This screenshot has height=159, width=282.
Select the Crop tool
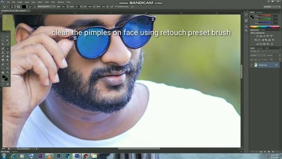[3, 44]
